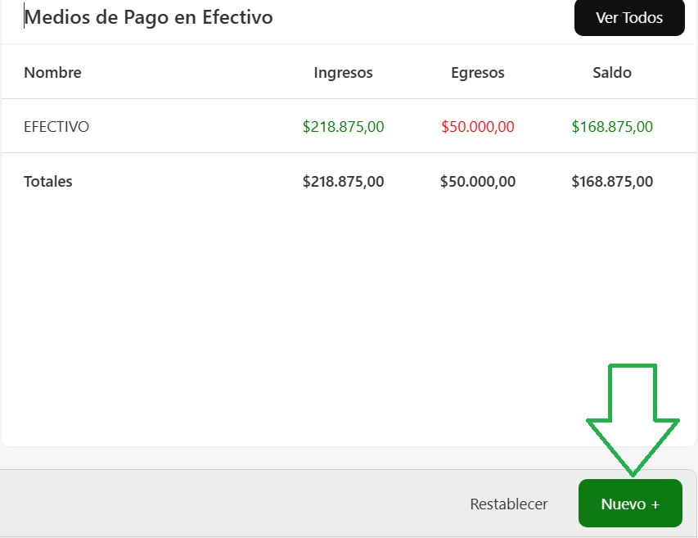Click EFECTIVO's green ingresos amount $218.875,00

click(x=343, y=127)
